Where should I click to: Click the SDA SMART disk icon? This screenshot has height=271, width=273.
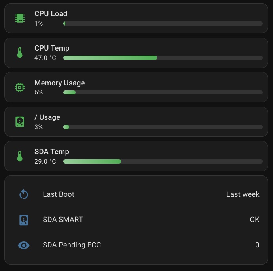24,220
